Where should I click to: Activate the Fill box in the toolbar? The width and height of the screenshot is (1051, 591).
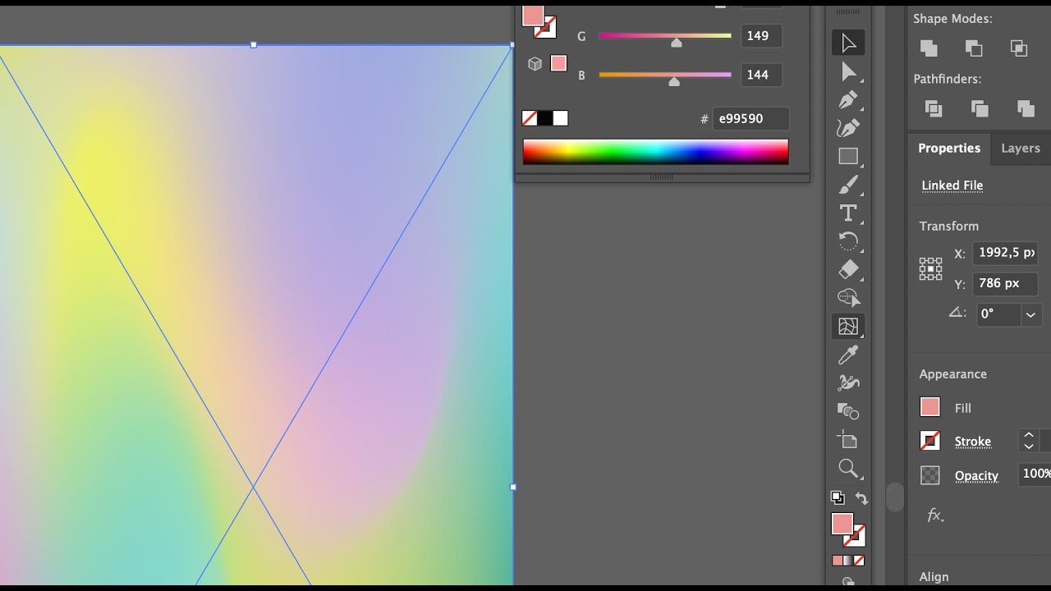click(842, 524)
